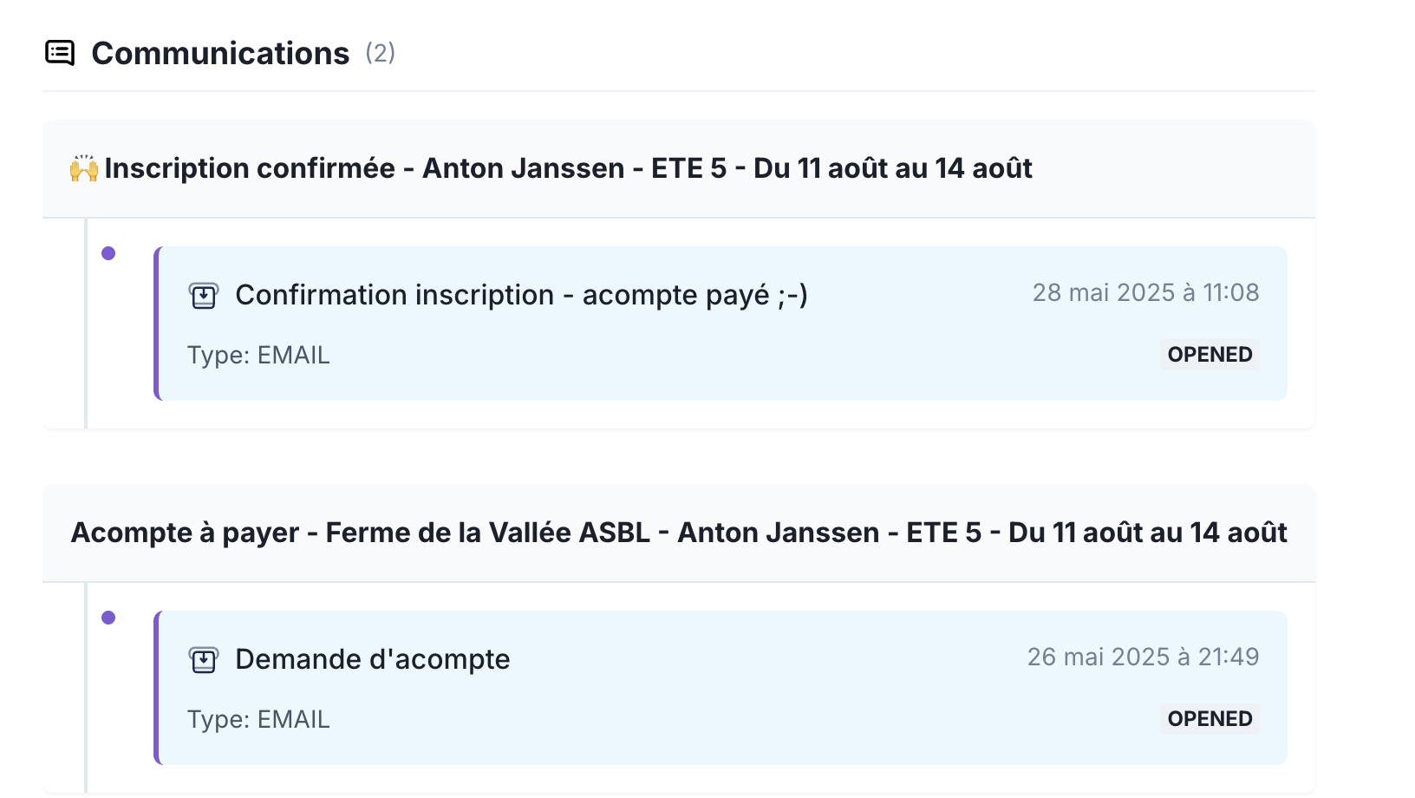Click the Communications chat icon
Viewport: 1415px width, 798px height.
pyautogui.click(x=60, y=53)
